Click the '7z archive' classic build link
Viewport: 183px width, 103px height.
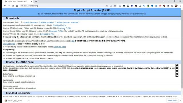58,22
